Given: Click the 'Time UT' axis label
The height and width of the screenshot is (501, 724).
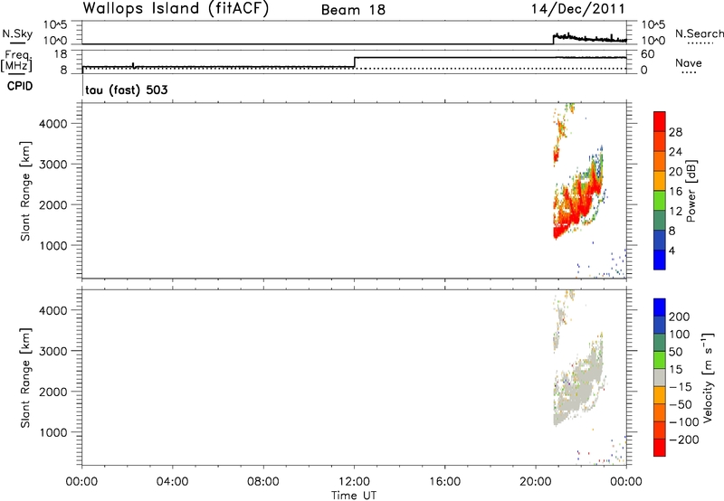Looking at the screenshot, I should coord(354,496).
